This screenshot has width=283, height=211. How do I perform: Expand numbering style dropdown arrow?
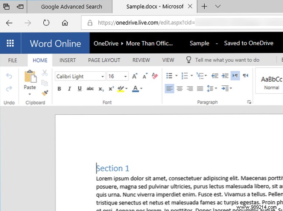[192, 76]
